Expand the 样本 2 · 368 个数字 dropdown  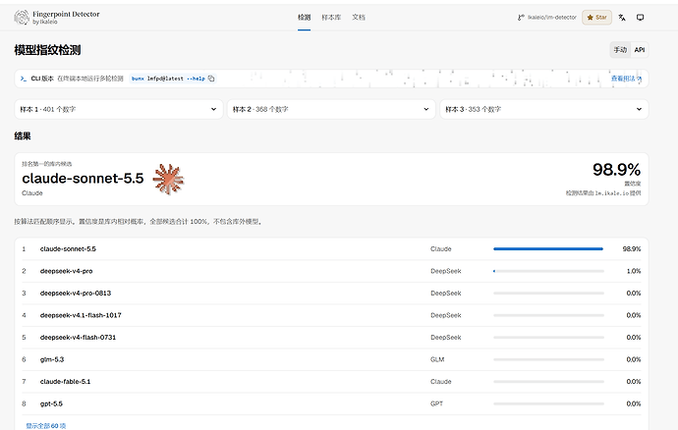[331, 109]
